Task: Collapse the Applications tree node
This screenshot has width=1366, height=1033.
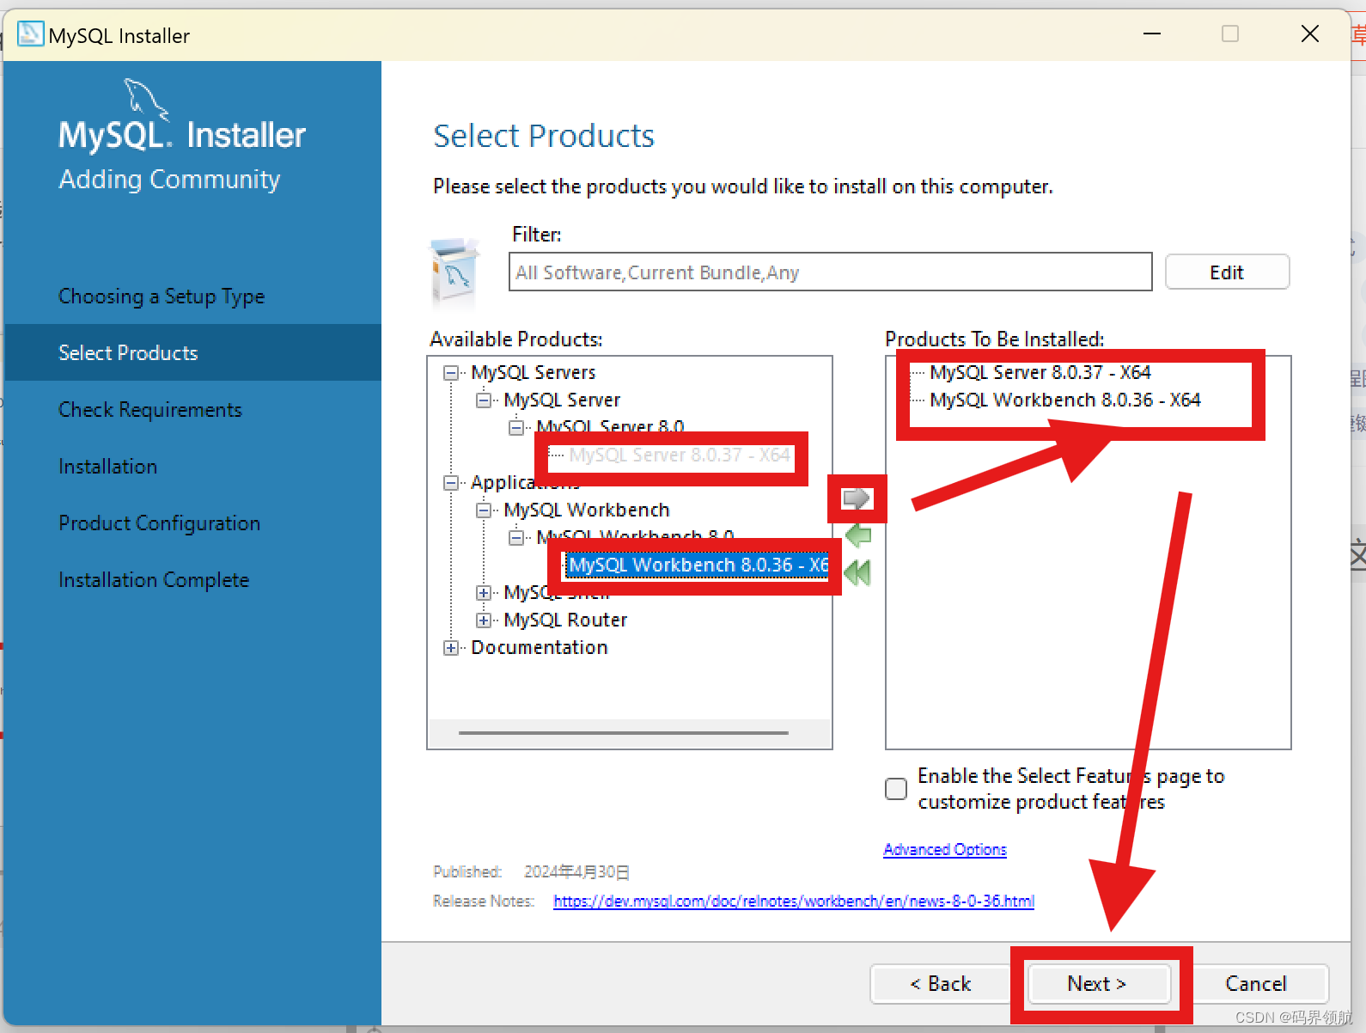Action: pos(451,483)
